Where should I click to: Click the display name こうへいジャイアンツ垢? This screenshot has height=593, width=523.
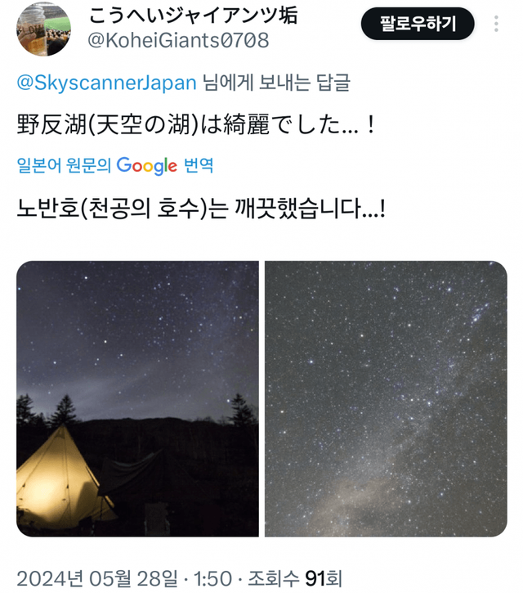(x=193, y=15)
